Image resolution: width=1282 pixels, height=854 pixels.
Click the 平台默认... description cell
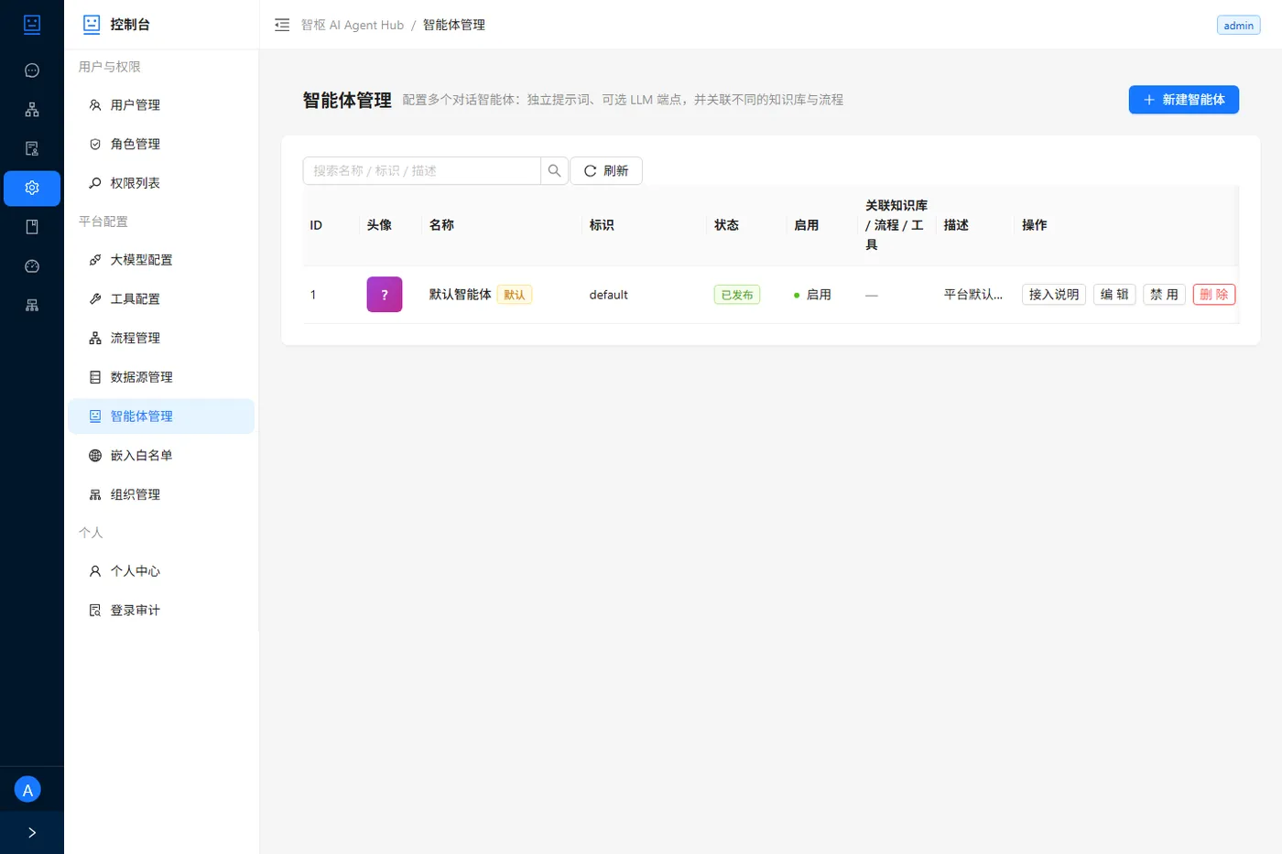click(973, 295)
